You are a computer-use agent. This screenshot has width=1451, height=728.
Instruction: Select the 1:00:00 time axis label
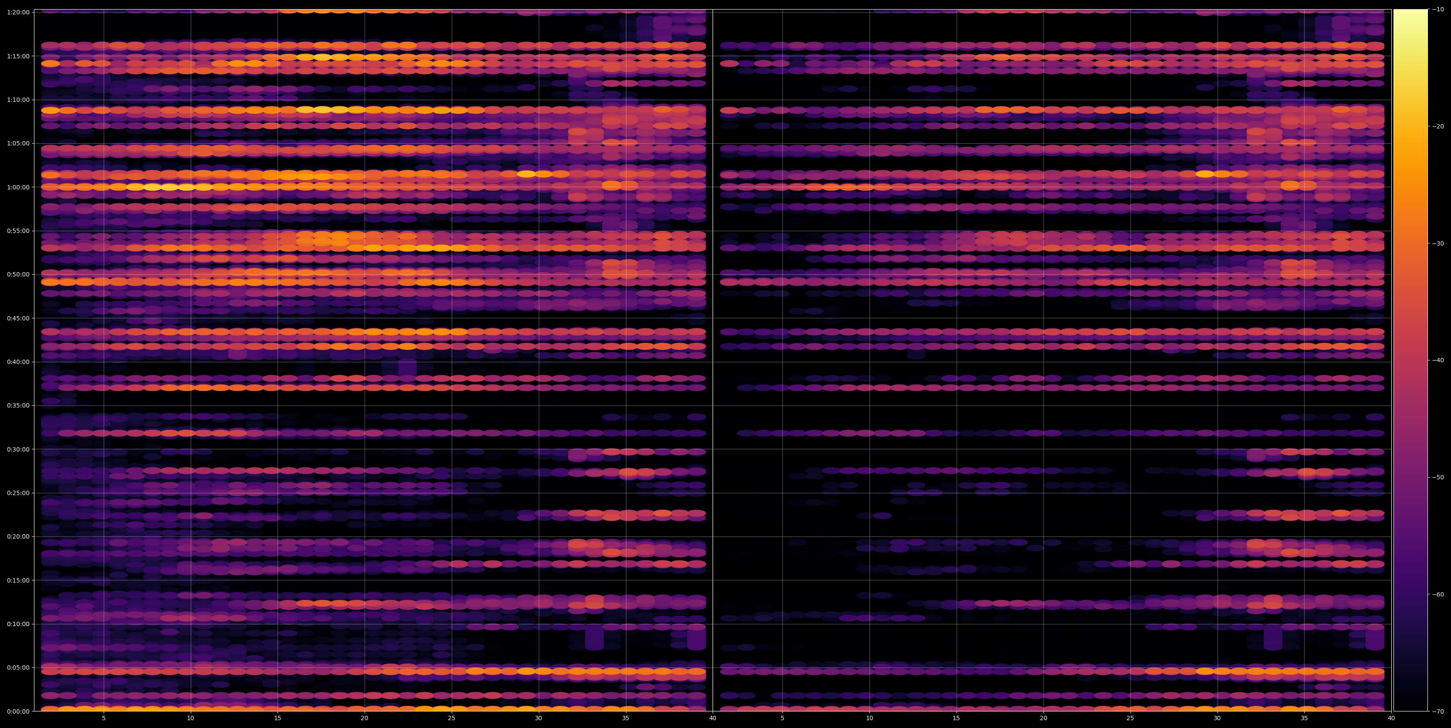[x=18, y=187]
